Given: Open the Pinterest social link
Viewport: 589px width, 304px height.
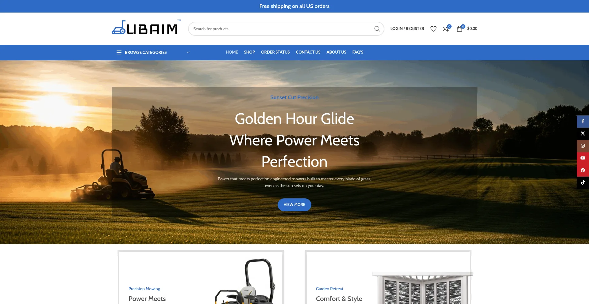Looking at the screenshot, I should tap(583, 171).
